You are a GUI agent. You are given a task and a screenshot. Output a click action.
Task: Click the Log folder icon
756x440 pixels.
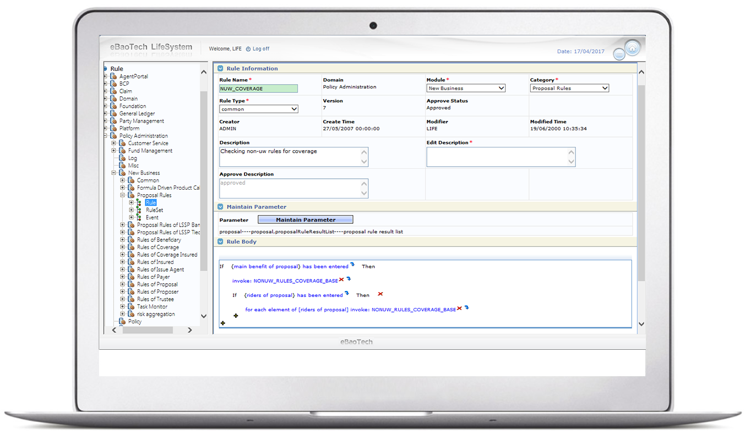tap(122, 158)
